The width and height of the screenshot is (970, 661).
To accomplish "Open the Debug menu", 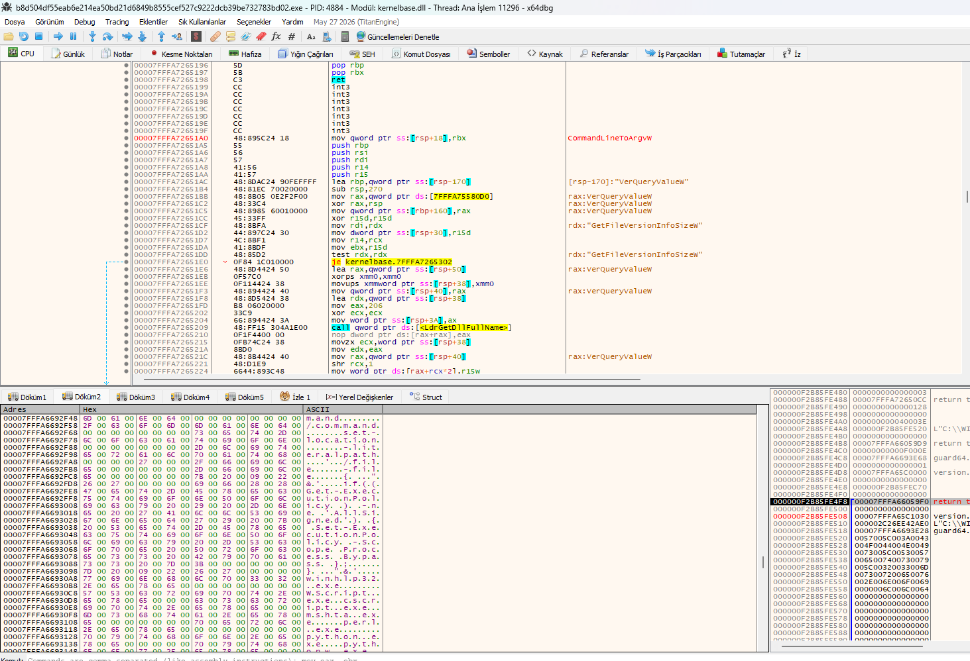I will click(84, 22).
